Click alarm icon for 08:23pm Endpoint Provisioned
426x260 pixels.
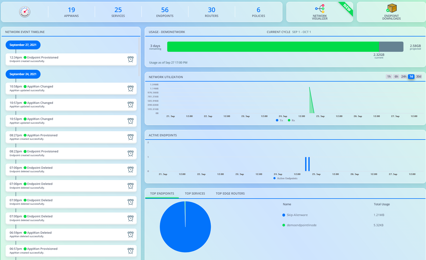[x=130, y=153]
